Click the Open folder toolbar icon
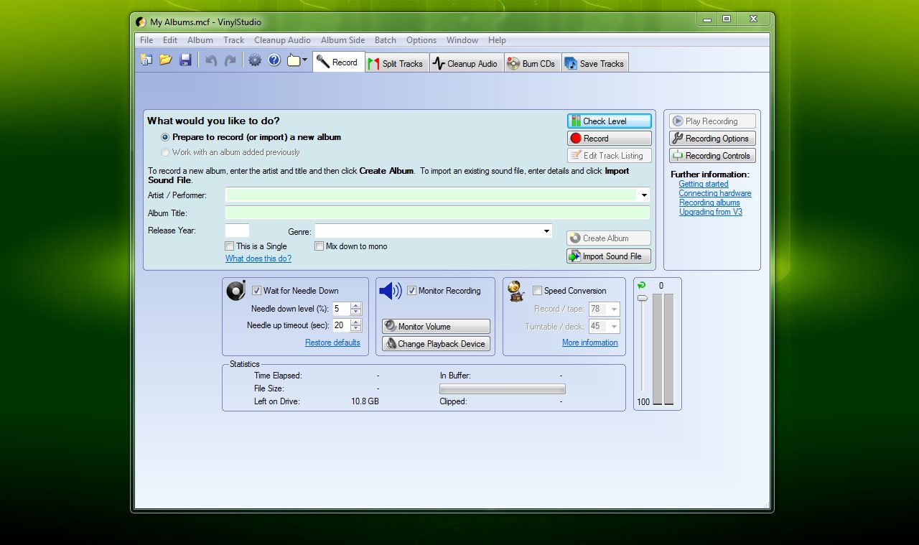This screenshot has width=919, height=545. (166, 60)
